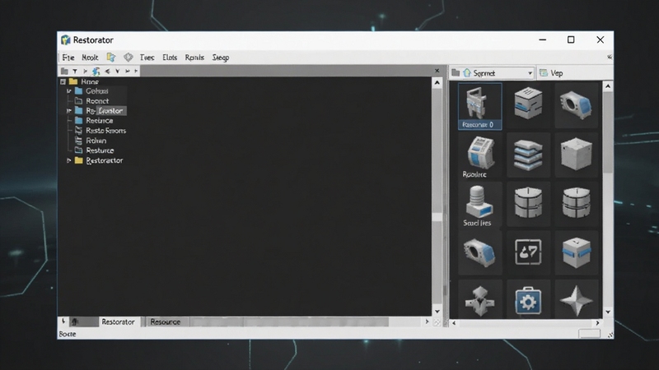Viewport: 659px width, 370px height.
Task: Click the thumbnail panel's horizontal scroll left arrow
Action: [454, 323]
